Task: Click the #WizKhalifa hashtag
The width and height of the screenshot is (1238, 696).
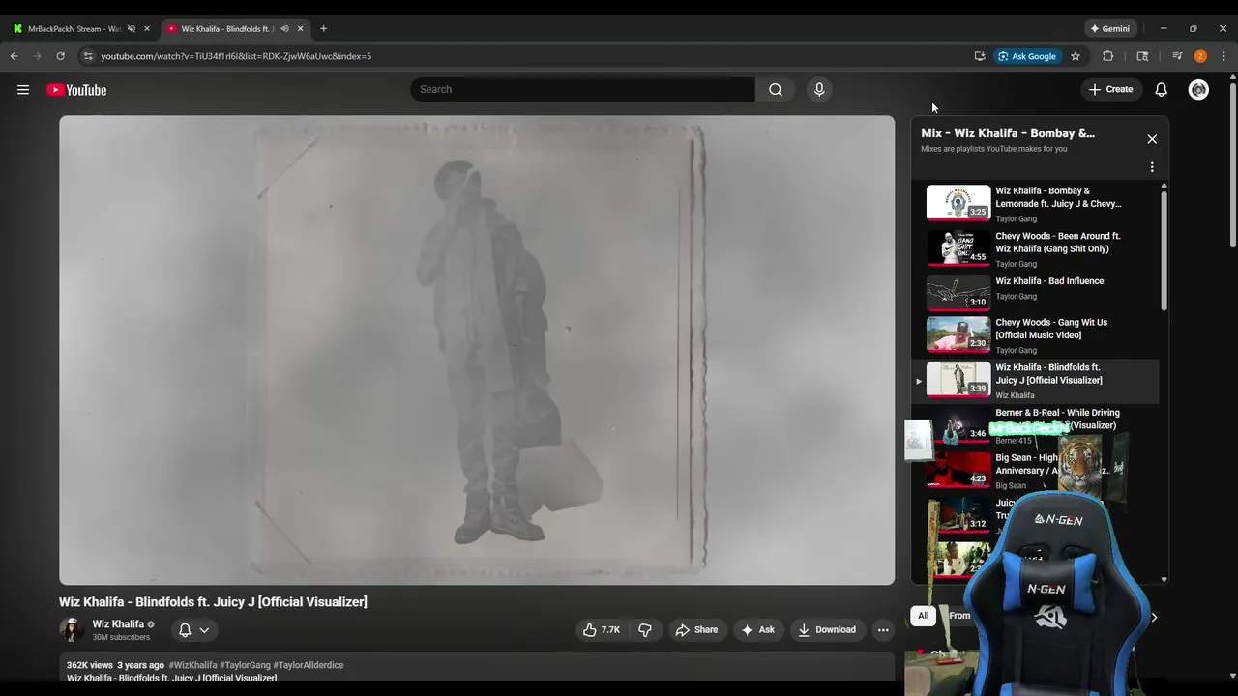Action: click(192, 665)
